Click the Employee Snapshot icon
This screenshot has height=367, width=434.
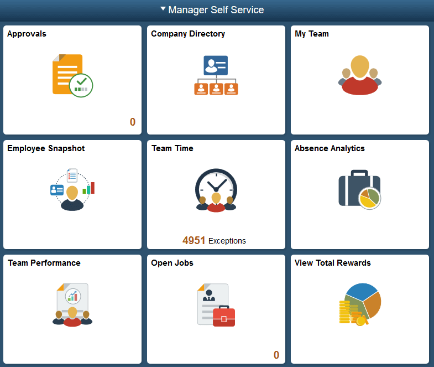click(72, 190)
